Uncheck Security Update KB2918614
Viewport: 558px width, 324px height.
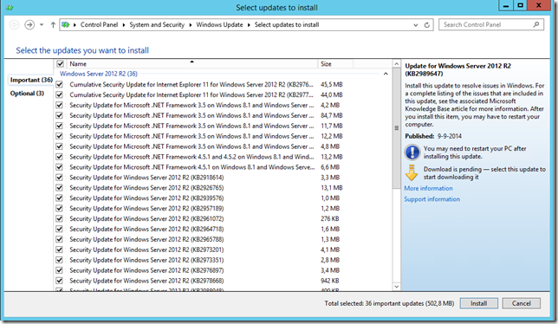point(59,177)
